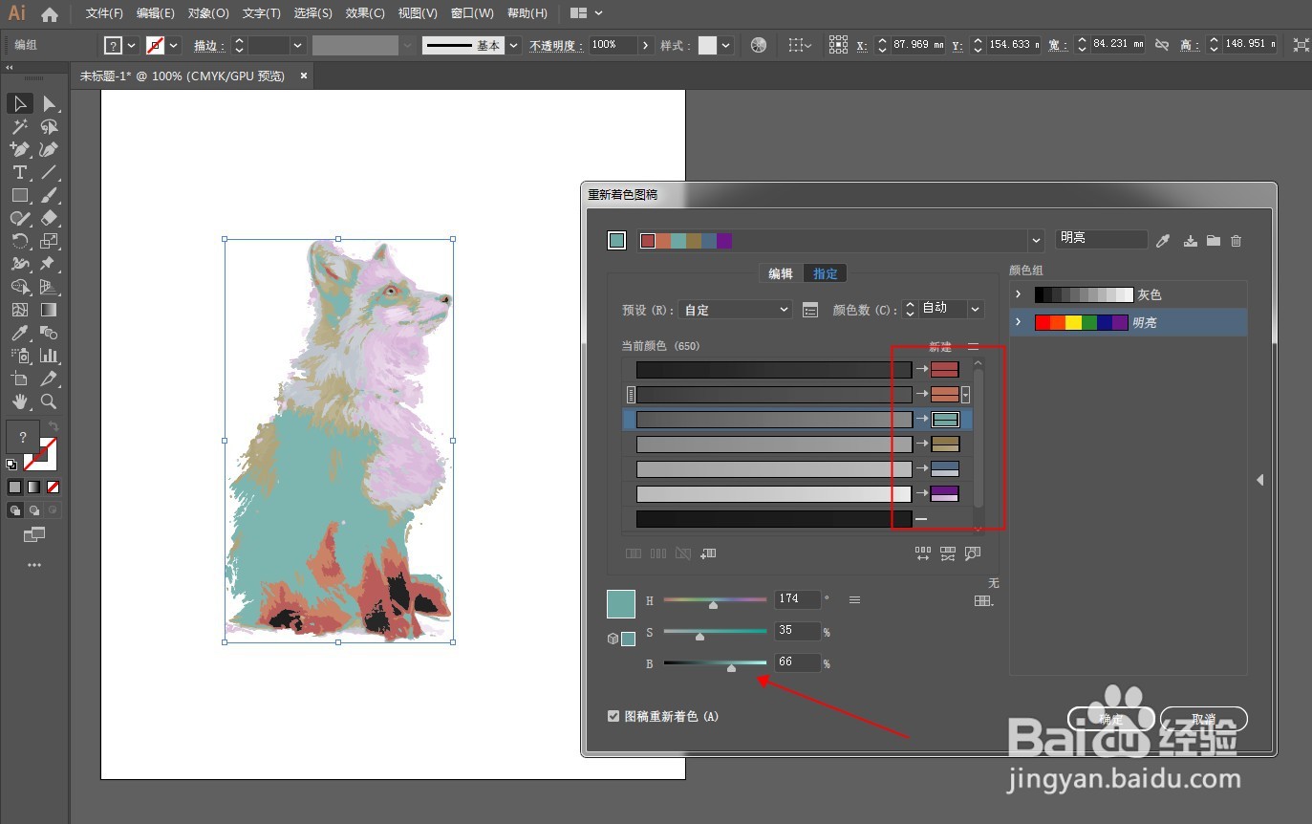Click the H value field showing 174

pyautogui.click(x=798, y=599)
